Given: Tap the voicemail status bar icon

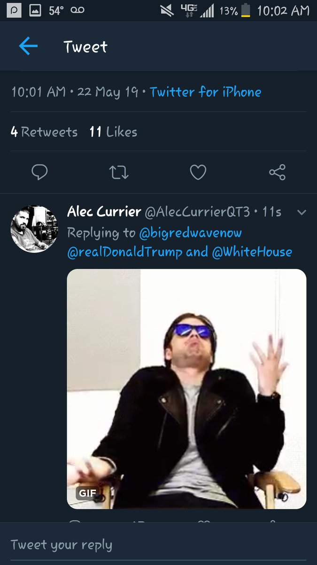Looking at the screenshot, I should point(77,10).
